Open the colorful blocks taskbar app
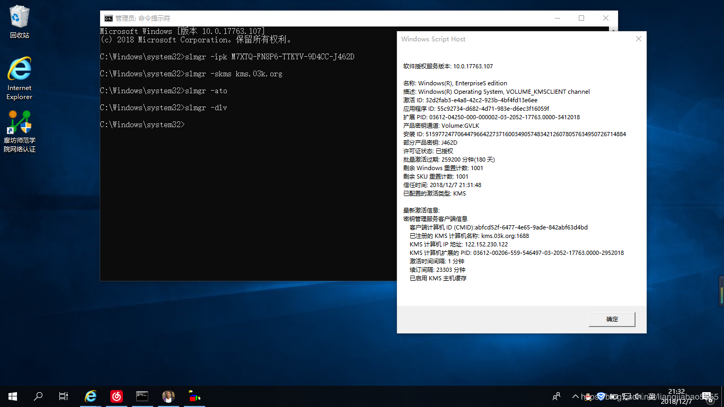The image size is (724, 407). point(194,396)
